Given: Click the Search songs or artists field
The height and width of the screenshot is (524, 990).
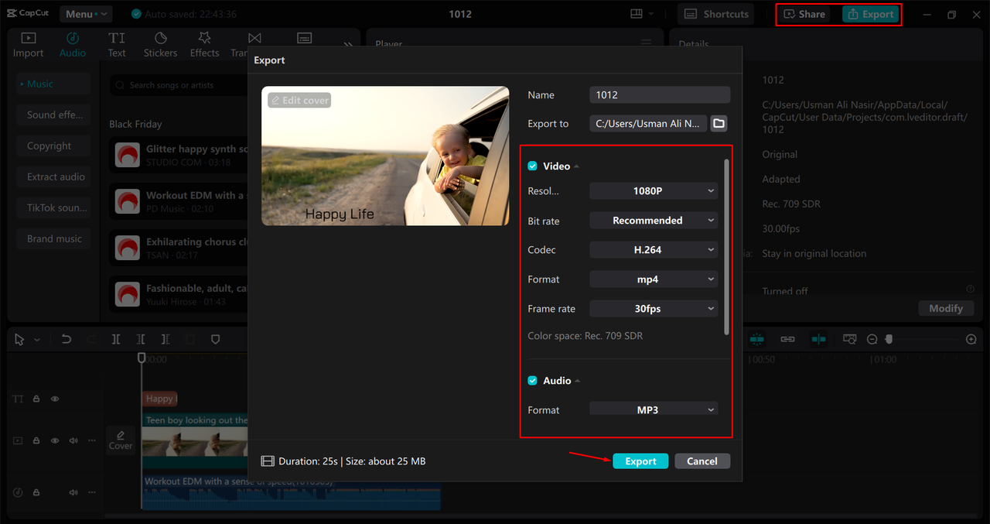Looking at the screenshot, I should pos(179,85).
